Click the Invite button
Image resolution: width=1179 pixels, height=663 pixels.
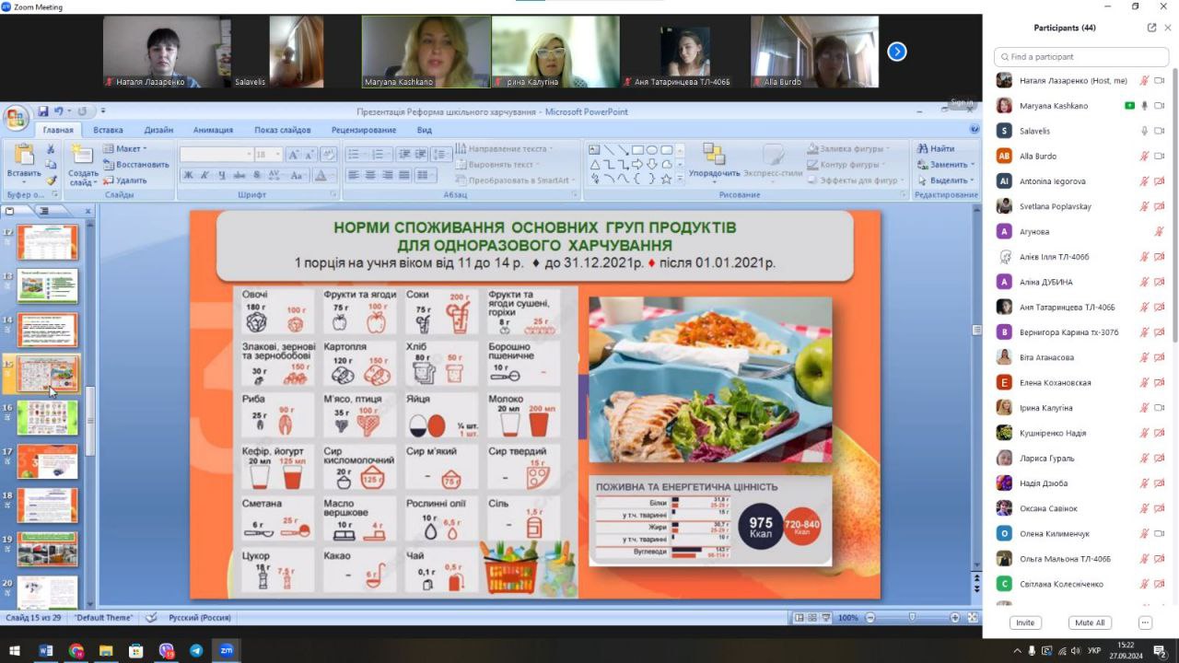[1024, 622]
